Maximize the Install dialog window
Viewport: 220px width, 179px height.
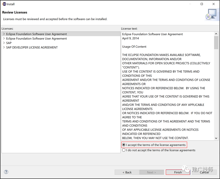click(202, 4)
